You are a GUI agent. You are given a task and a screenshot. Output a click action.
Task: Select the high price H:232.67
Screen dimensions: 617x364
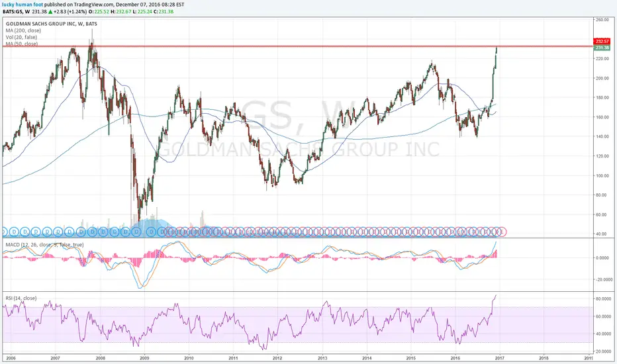point(120,11)
